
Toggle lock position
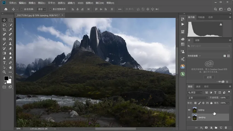point(203,103)
